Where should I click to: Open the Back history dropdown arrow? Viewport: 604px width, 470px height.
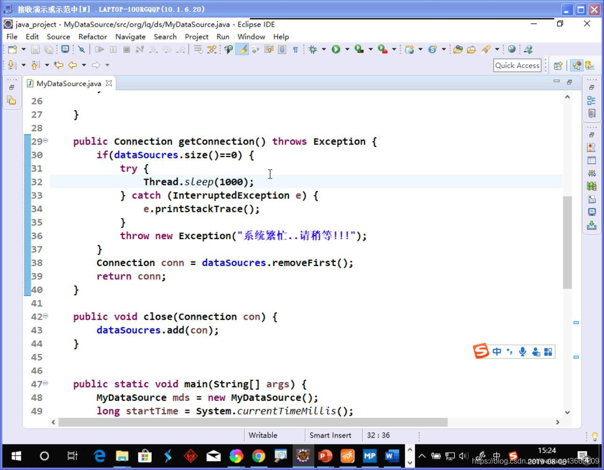84,65
